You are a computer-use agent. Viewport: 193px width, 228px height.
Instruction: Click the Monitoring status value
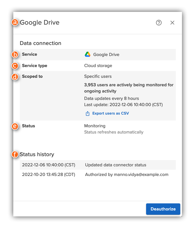[95, 126]
